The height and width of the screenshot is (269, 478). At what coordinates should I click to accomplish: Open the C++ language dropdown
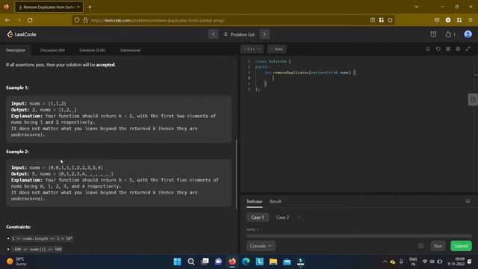(252, 49)
